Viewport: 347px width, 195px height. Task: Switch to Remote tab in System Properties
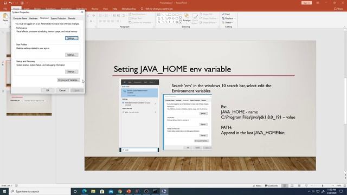pos(72,18)
